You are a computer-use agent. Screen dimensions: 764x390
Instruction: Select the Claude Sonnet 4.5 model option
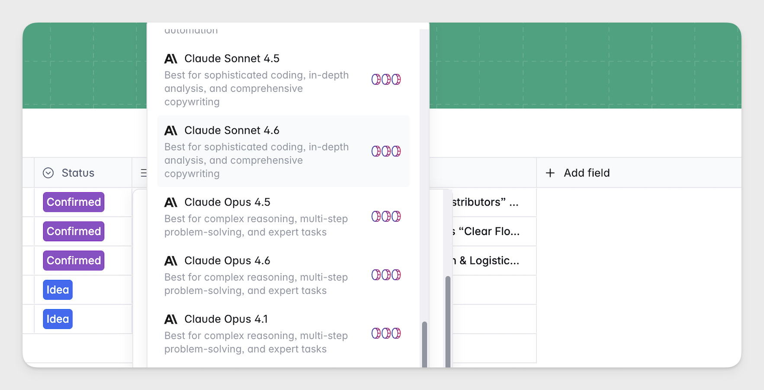tap(283, 80)
